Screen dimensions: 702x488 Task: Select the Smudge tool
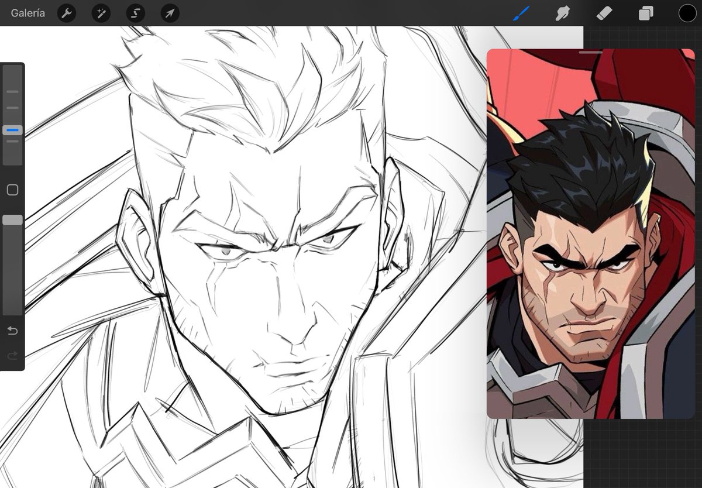(562, 13)
